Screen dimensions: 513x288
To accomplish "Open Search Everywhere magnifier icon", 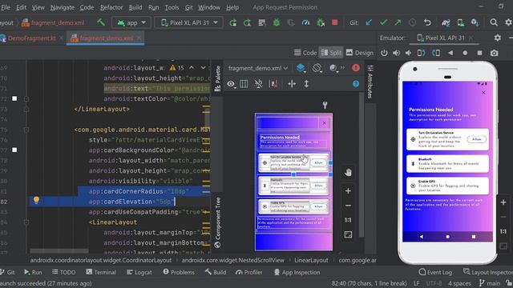I will coord(494,22).
